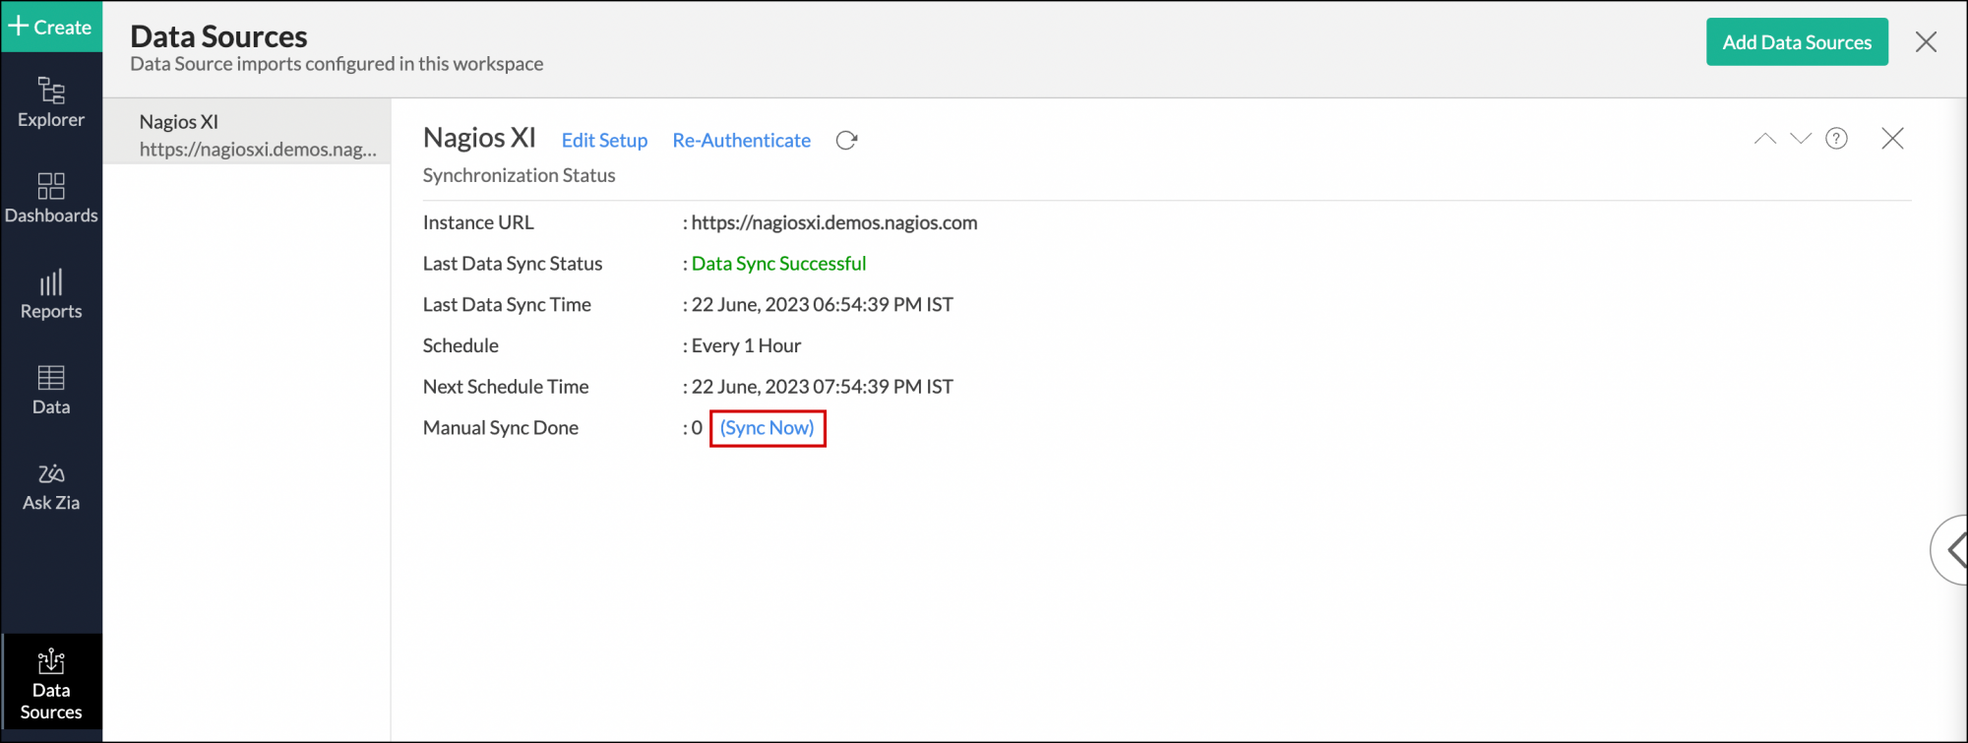
Task: Trigger Sync Now for manual sync
Action: (x=768, y=428)
